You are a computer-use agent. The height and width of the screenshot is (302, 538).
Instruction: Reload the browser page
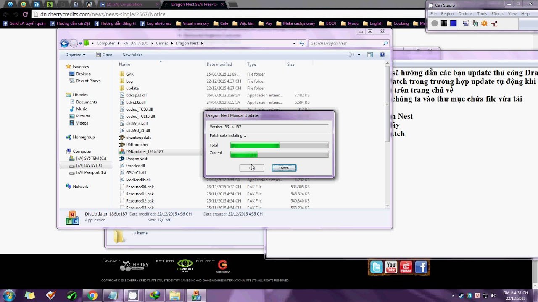(x=25, y=14)
